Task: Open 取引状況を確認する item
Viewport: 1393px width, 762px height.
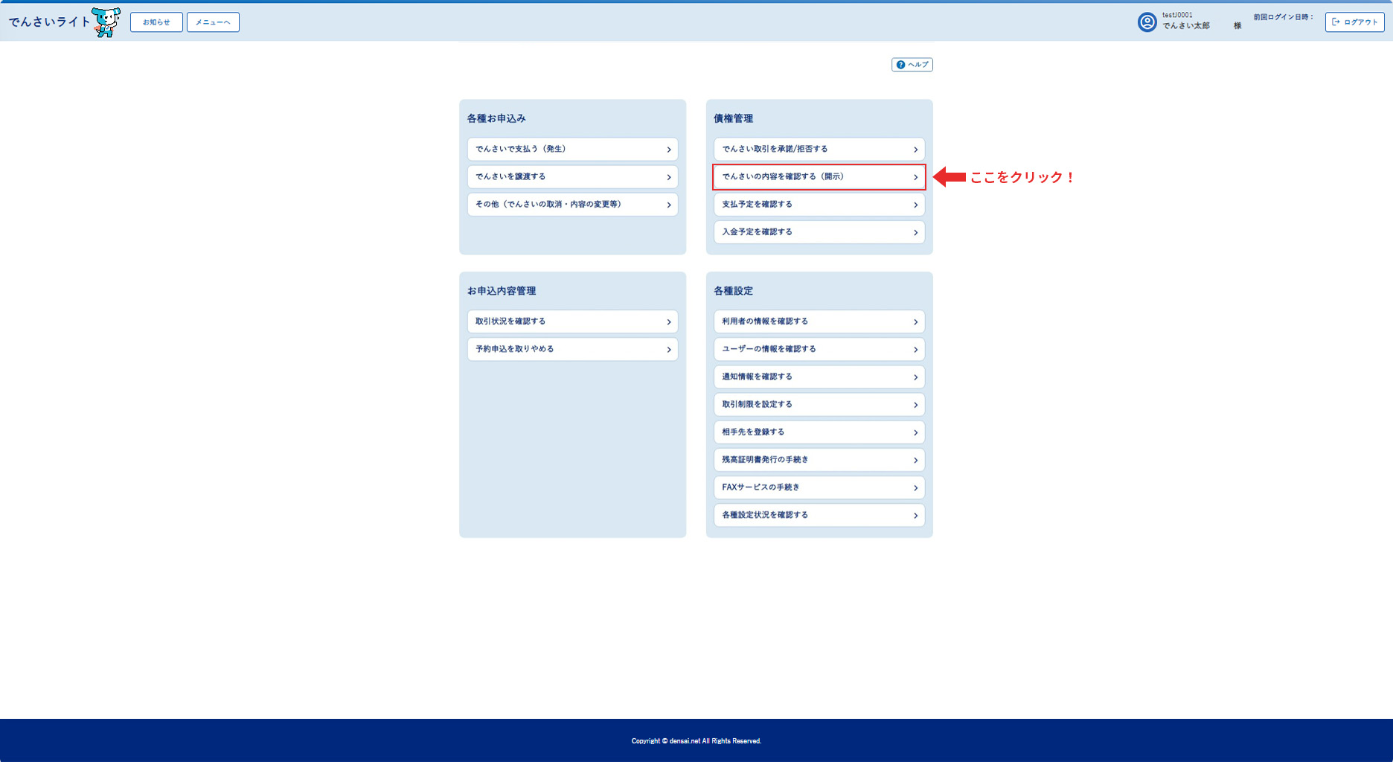Action: click(572, 321)
